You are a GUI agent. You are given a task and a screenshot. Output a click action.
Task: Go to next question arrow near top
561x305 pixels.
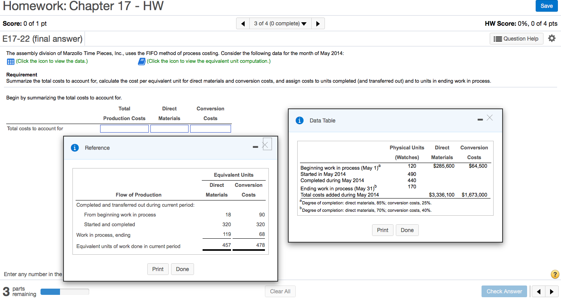click(318, 23)
